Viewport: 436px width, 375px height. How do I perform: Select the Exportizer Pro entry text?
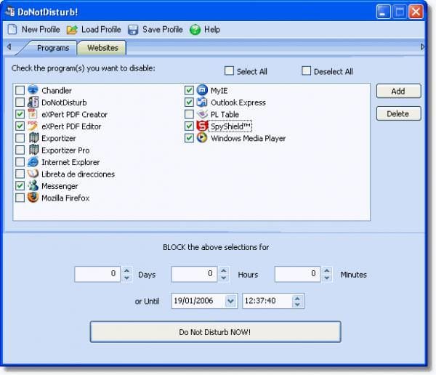point(65,150)
